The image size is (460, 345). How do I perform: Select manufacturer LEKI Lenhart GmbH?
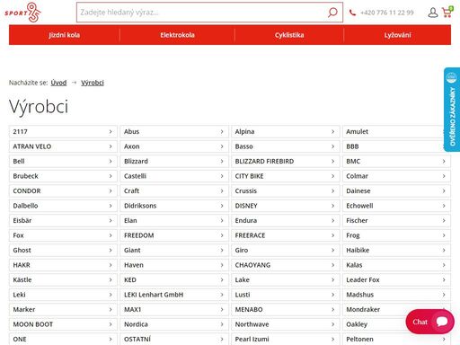tap(174, 295)
